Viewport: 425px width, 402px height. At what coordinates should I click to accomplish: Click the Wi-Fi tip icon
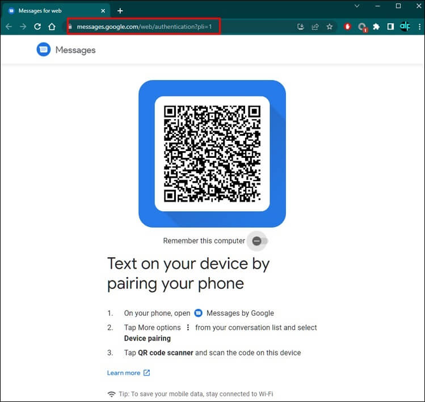click(111, 394)
